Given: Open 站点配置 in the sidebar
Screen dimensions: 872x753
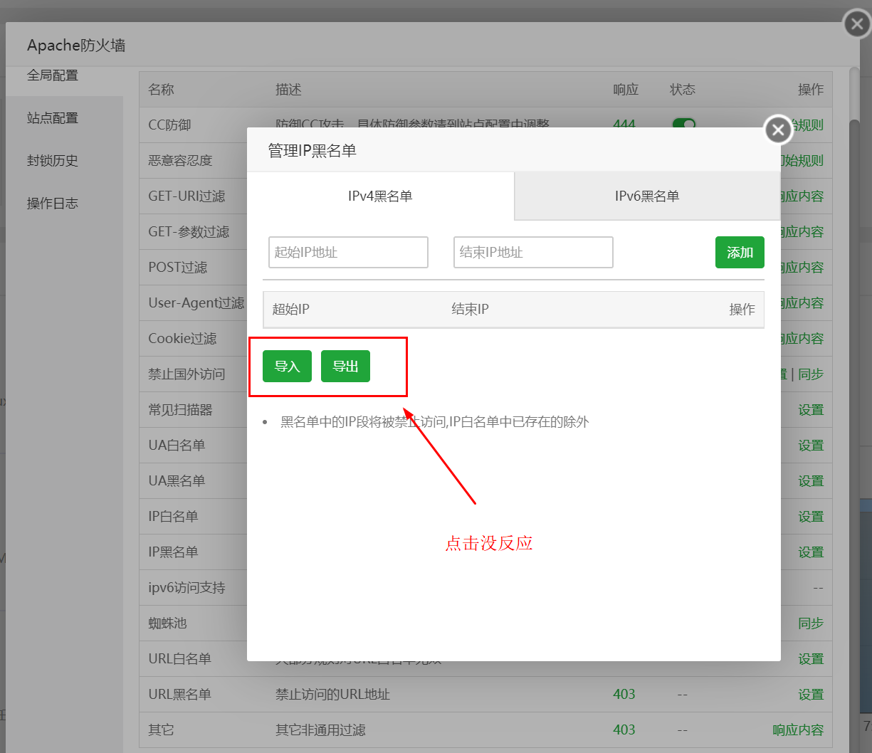Looking at the screenshot, I should coord(53,118).
